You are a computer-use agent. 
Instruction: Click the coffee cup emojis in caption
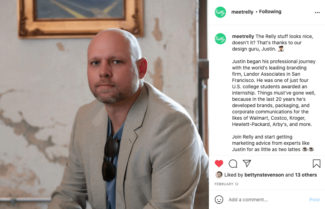[x=308, y=149]
